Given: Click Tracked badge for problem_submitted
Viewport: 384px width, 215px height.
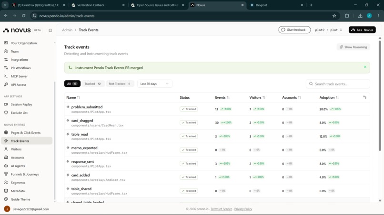Looking at the screenshot, I should tap(189, 109).
